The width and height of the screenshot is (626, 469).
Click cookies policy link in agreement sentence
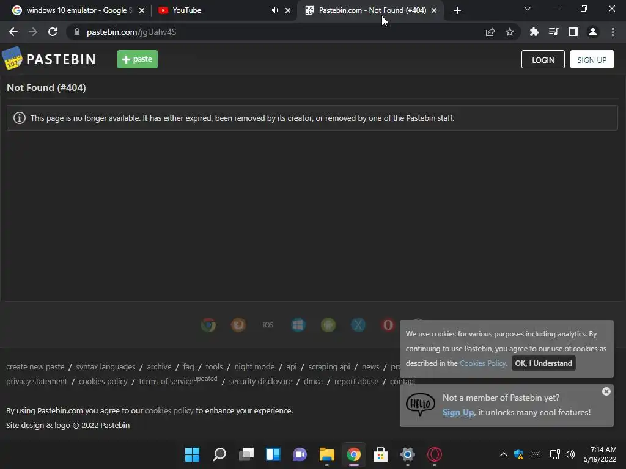point(169,411)
